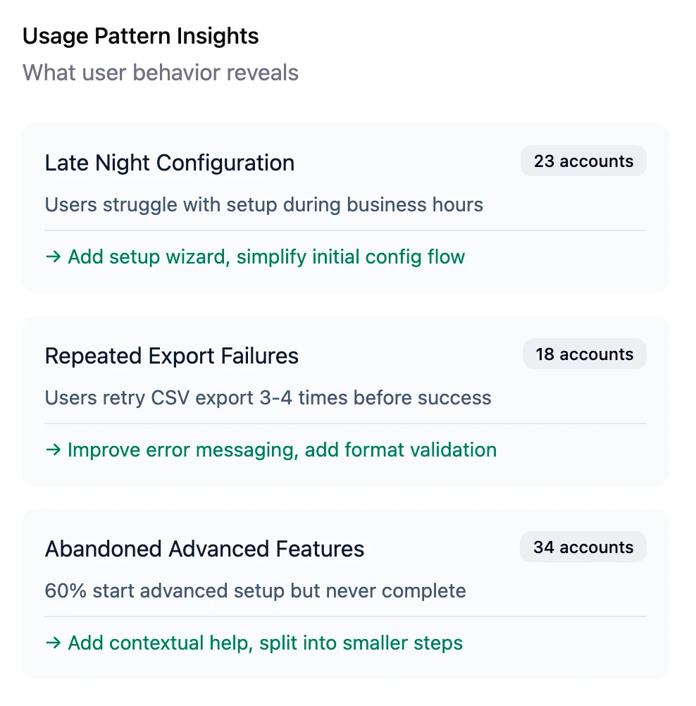Click the Late Night Configuration heading
Screen dimensions: 696x706
169,163
